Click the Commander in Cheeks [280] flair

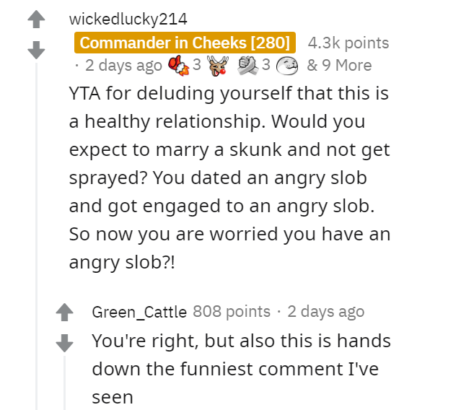pos(185,43)
